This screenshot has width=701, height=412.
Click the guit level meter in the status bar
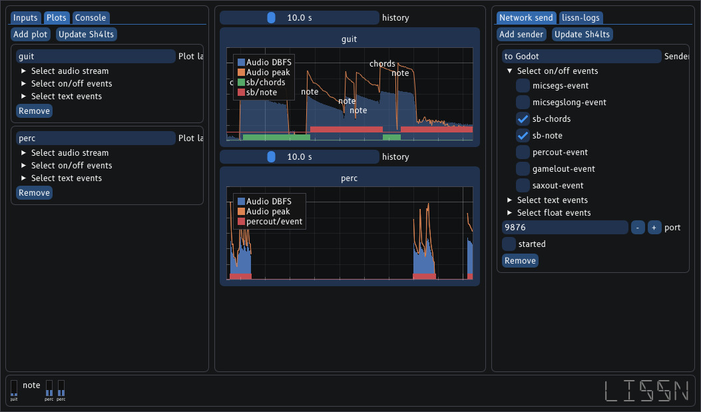point(13,389)
